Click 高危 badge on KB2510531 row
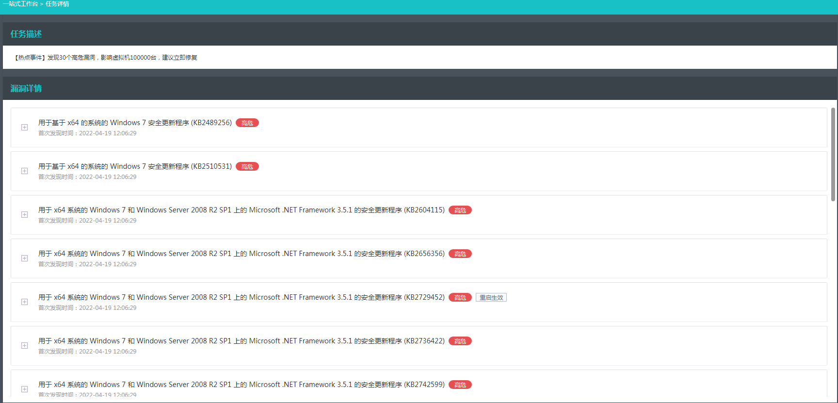Screen dimensions: 838x403 [247, 167]
